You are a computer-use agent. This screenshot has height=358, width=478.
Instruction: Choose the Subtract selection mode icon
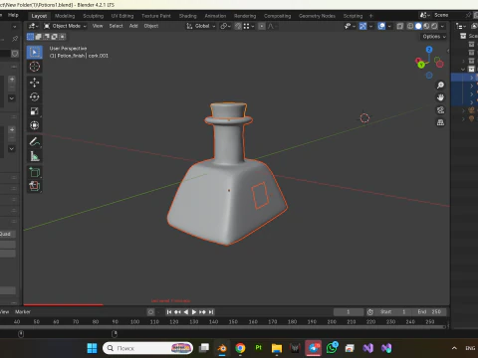tap(46, 37)
